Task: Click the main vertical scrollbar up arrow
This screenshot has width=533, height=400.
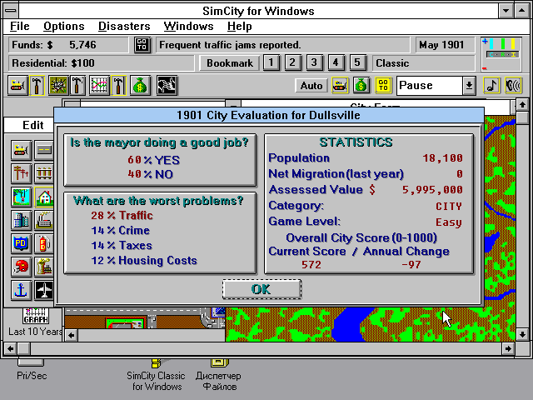Action: point(522,104)
